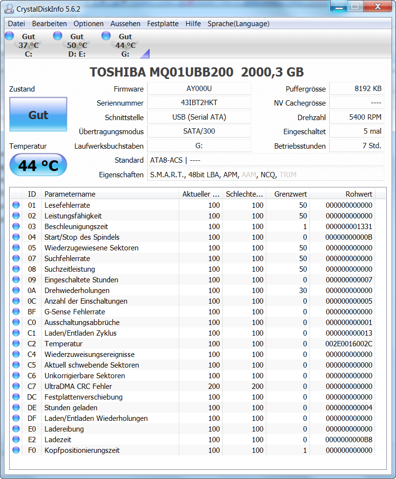
Task: Click the status orb in the Lesefehlerrate row
Action: (16, 205)
